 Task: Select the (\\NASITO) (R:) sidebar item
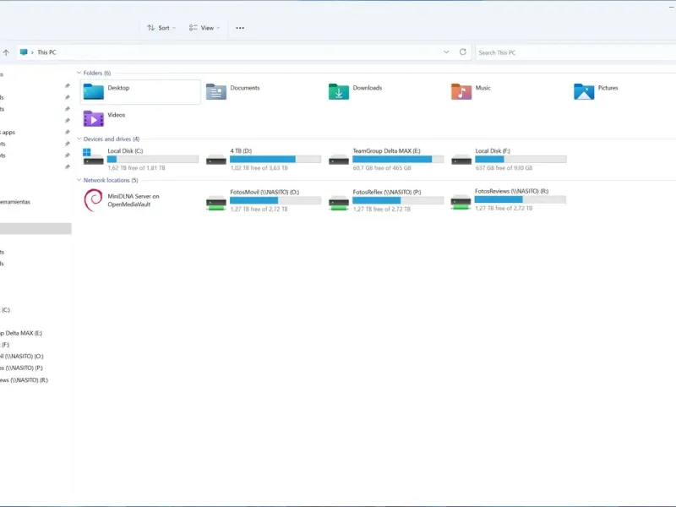point(25,379)
